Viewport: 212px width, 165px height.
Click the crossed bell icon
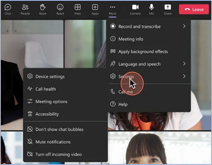[30, 142]
